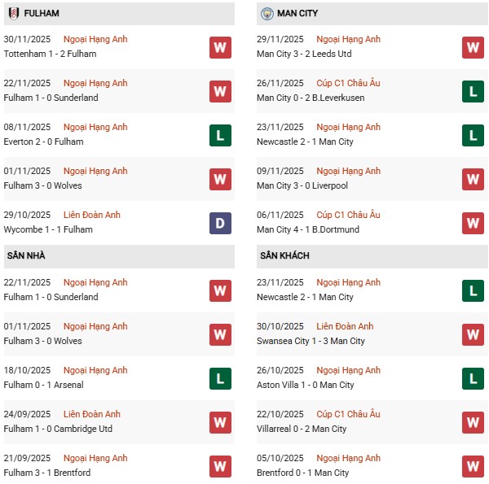
Task: Click the Fulham club crest icon
Action: [x=14, y=14]
